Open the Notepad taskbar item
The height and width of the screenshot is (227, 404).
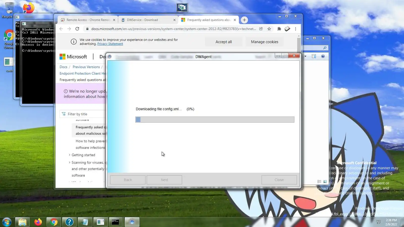85,222
